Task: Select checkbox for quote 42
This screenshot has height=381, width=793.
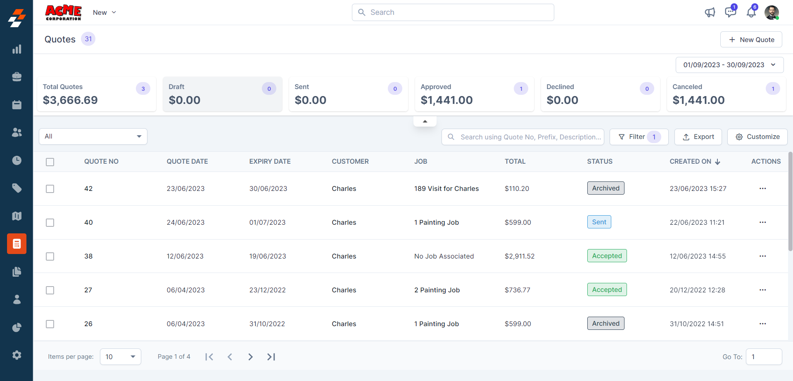Action: click(x=50, y=189)
